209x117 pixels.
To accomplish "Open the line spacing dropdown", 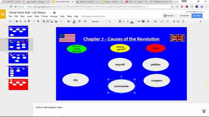I will click(156, 21).
